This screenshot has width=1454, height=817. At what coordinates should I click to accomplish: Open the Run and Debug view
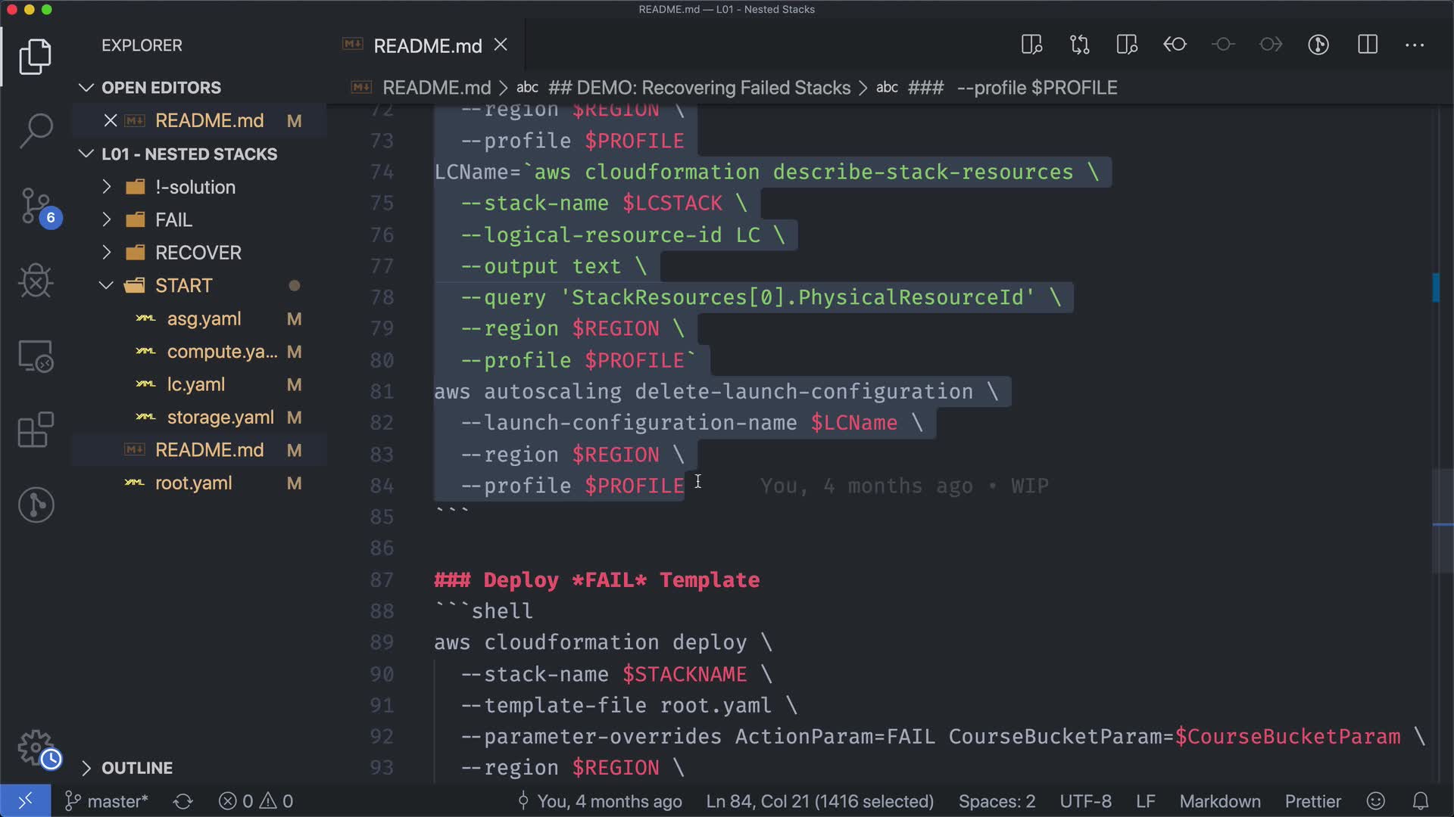(36, 281)
